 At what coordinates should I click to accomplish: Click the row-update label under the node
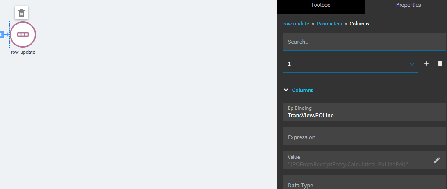pyautogui.click(x=23, y=52)
